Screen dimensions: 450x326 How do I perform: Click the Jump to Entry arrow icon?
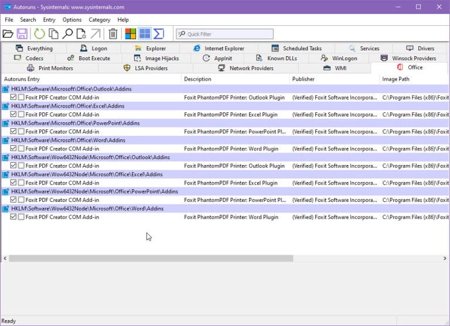tap(96, 34)
